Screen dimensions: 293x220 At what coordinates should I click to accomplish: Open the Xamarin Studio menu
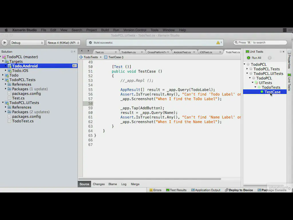click(x=24, y=30)
